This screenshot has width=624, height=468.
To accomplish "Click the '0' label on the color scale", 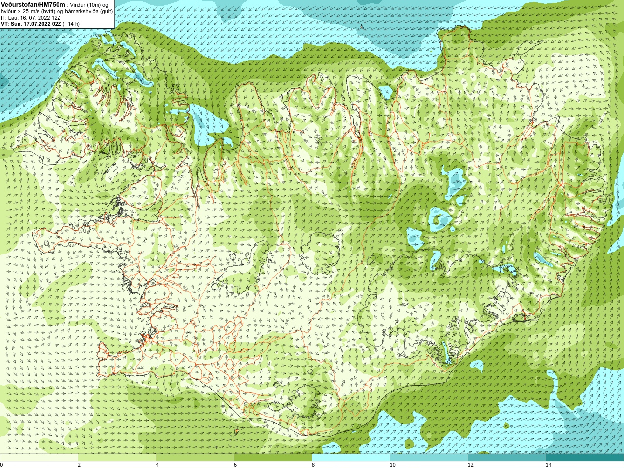I will point(1,465).
